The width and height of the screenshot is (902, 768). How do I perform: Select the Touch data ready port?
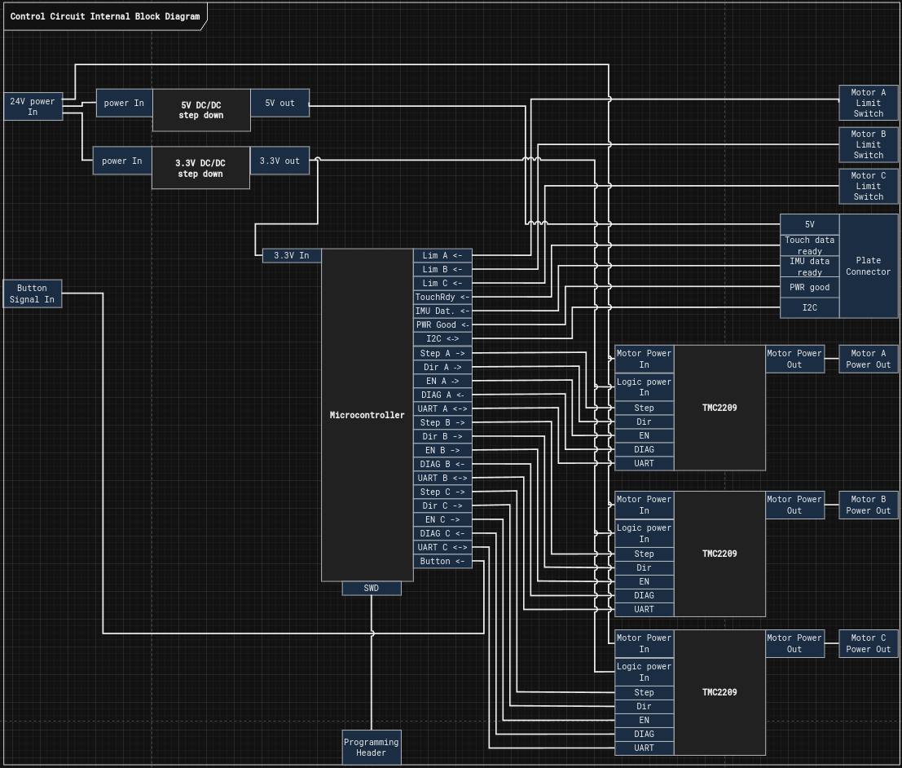click(809, 245)
